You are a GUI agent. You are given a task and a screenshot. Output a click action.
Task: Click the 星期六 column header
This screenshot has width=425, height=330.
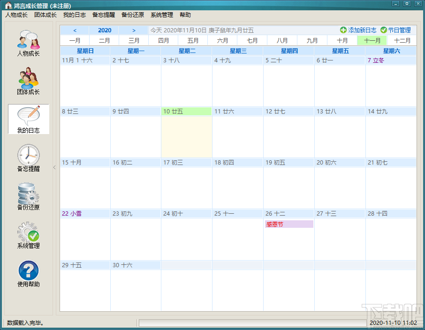391,51
